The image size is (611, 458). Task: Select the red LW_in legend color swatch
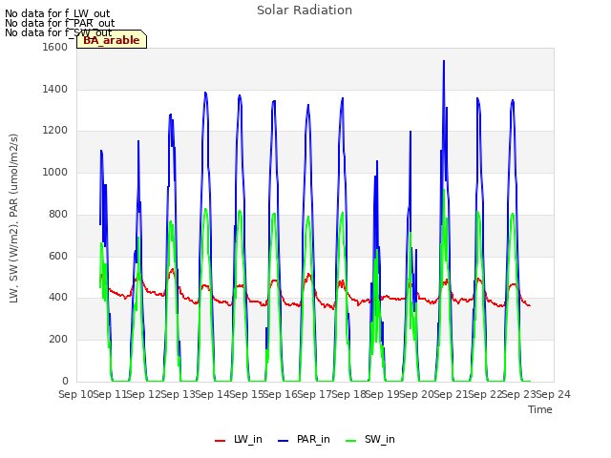[220, 441]
